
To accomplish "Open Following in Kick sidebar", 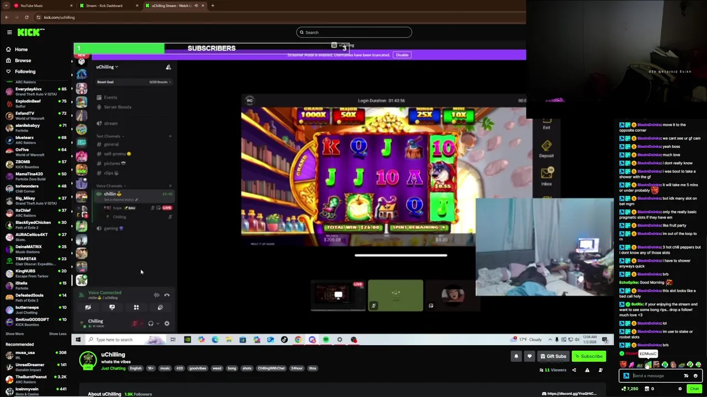I will [25, 72].
